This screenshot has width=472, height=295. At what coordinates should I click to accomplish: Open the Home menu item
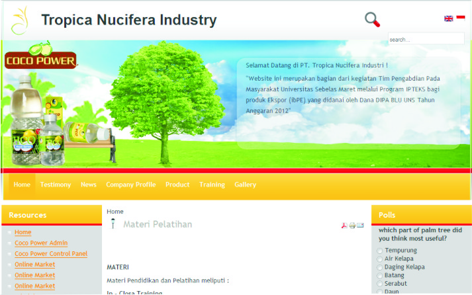(22, 185)
